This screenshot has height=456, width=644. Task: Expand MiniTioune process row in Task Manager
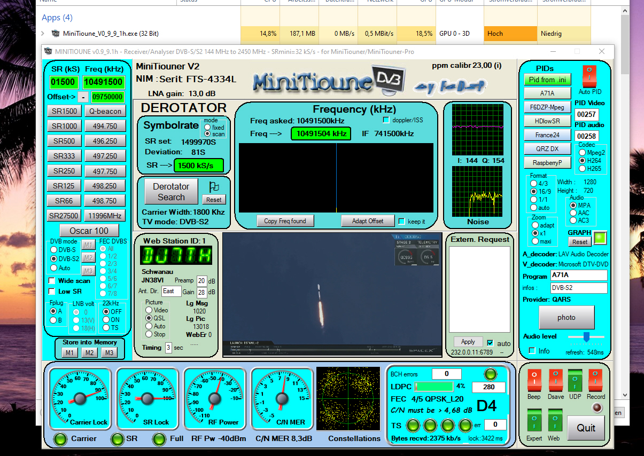pyautogui.click(x=43, y=33)
